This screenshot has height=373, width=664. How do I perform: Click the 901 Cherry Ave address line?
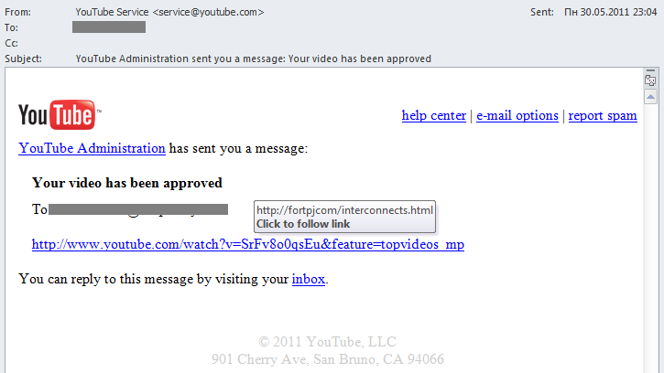point(328,359)
